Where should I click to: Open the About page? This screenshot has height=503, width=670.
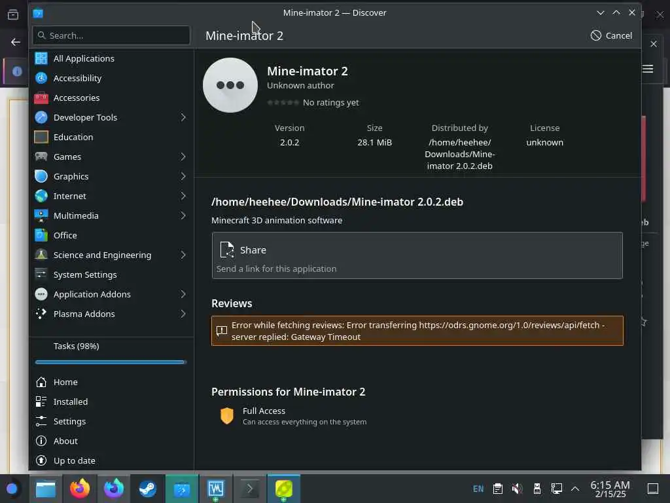click(x=111, y=441)
